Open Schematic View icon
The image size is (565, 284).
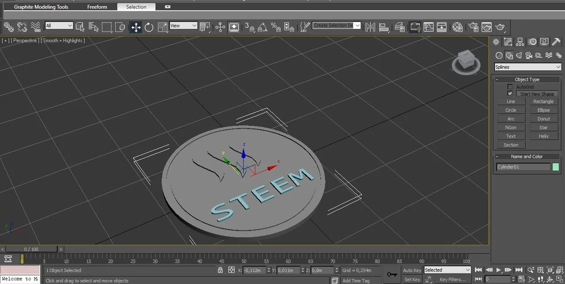442,27
